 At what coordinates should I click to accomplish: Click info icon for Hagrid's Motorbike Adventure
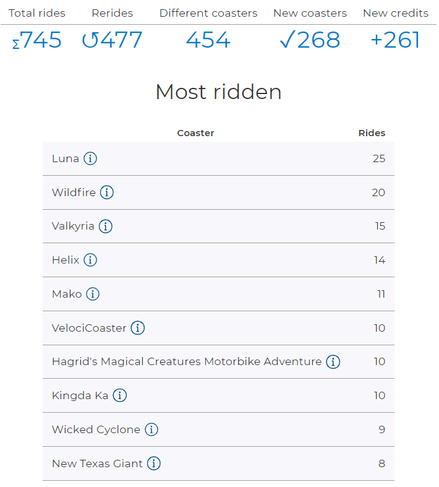pos(333,362)
